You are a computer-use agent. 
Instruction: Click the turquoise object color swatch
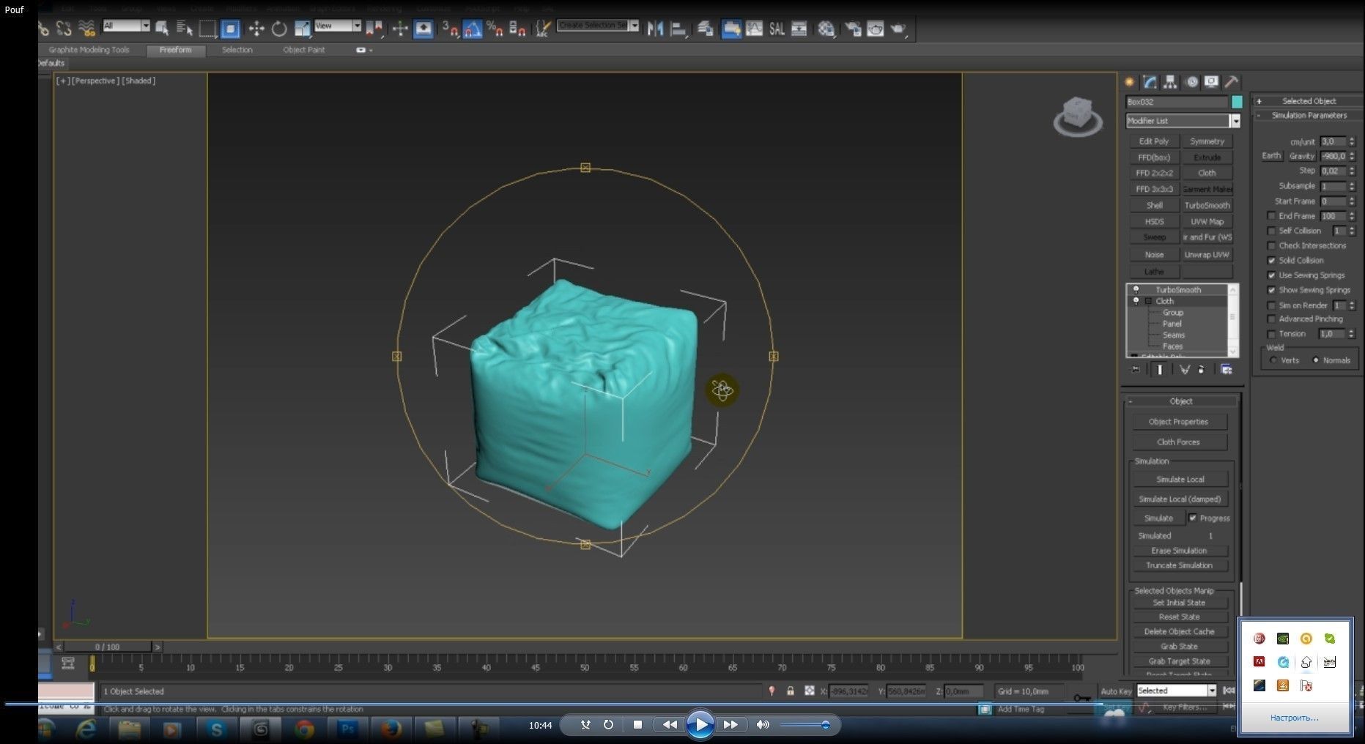coord(1237,102)
